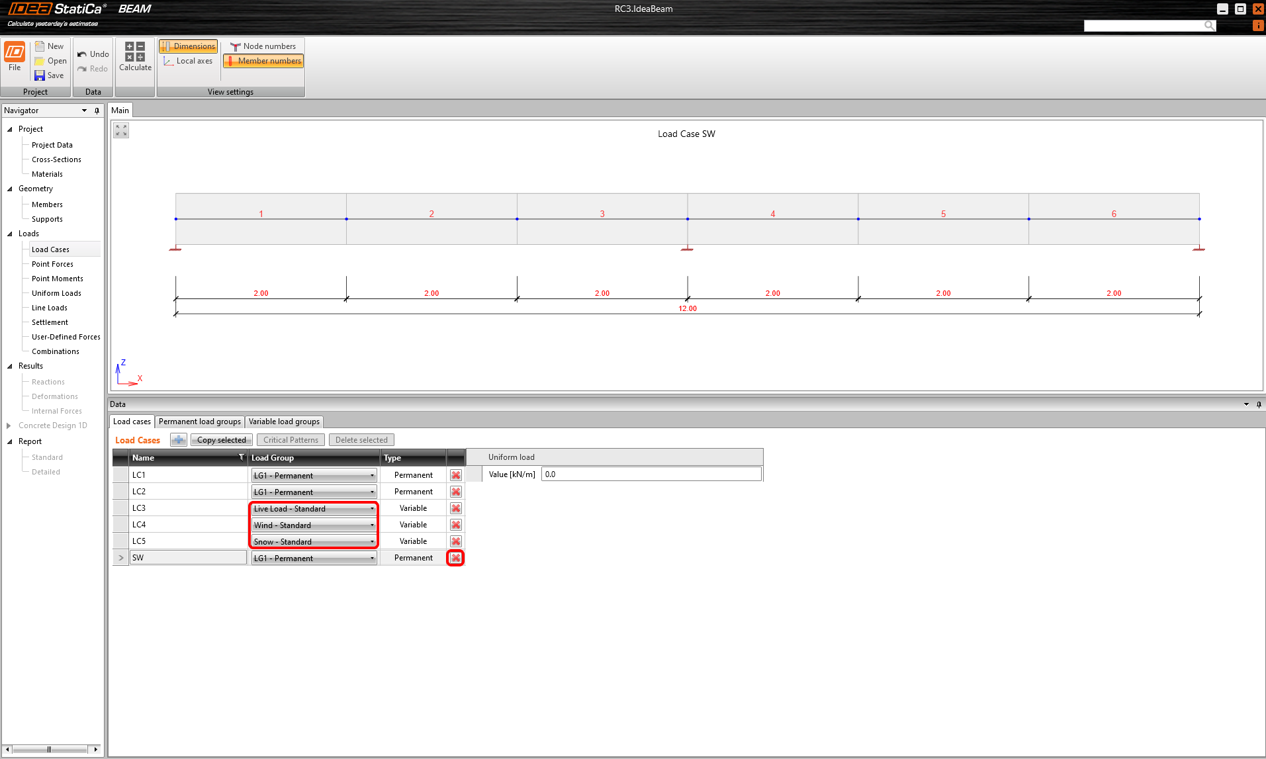Collapse the Loads tree node
The image size is (1266, 759).
10,234
